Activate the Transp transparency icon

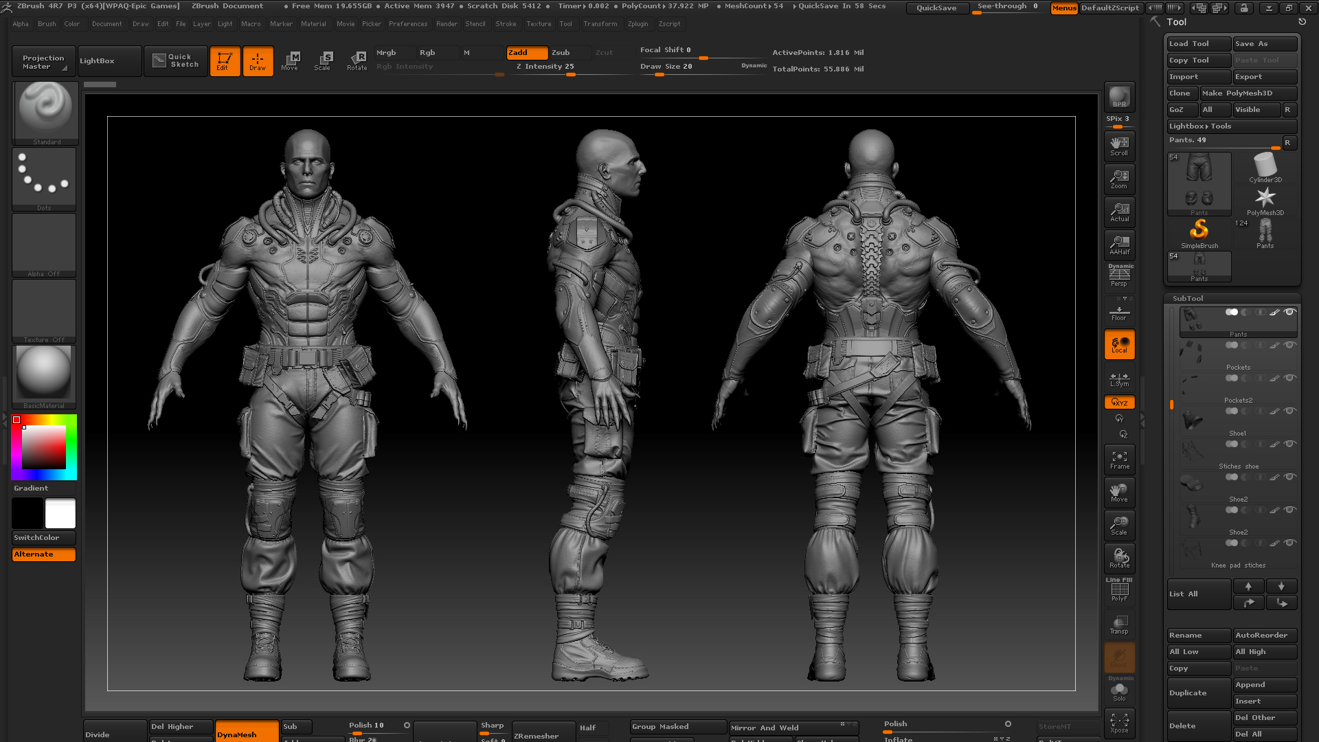tap(1119, 625)
